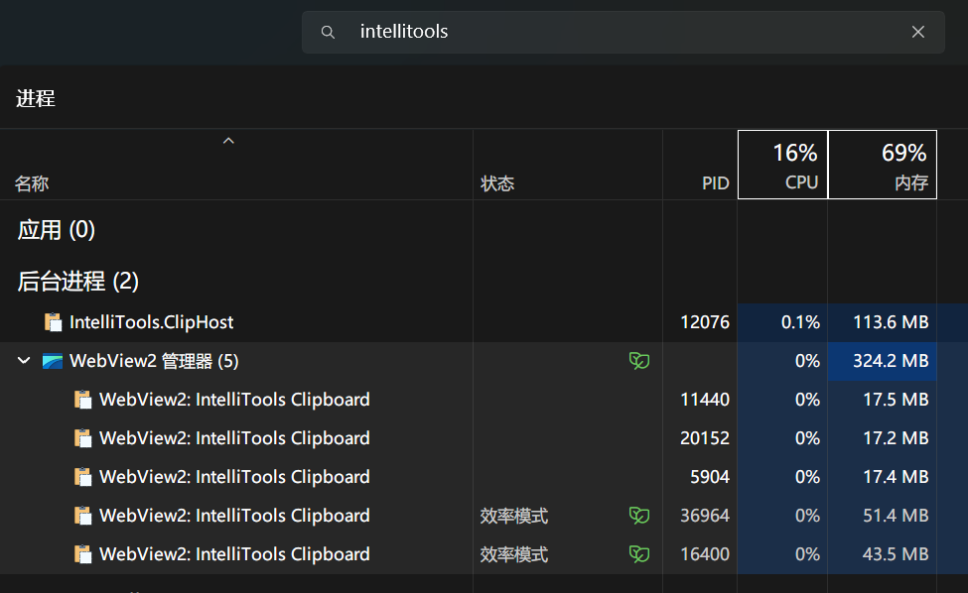
Task: Collapse the WebView2 管理器 group
Action: click(x=24, y=361)
